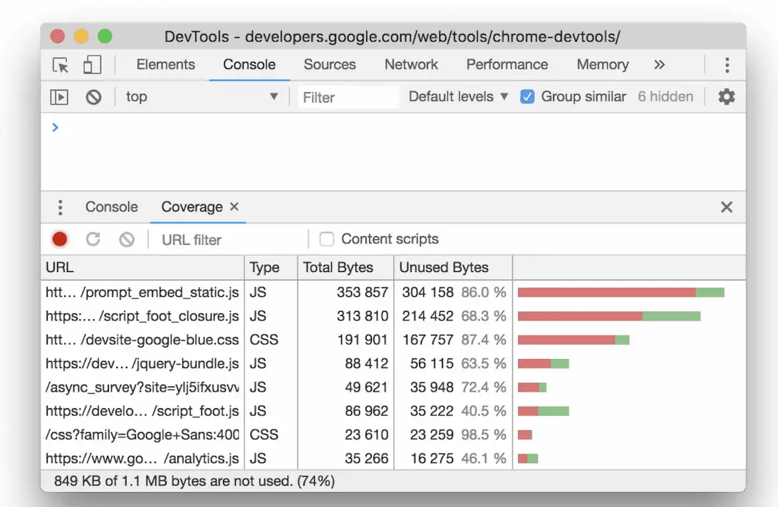
Task: Select the inspect element tool
Action: [61, 64]
